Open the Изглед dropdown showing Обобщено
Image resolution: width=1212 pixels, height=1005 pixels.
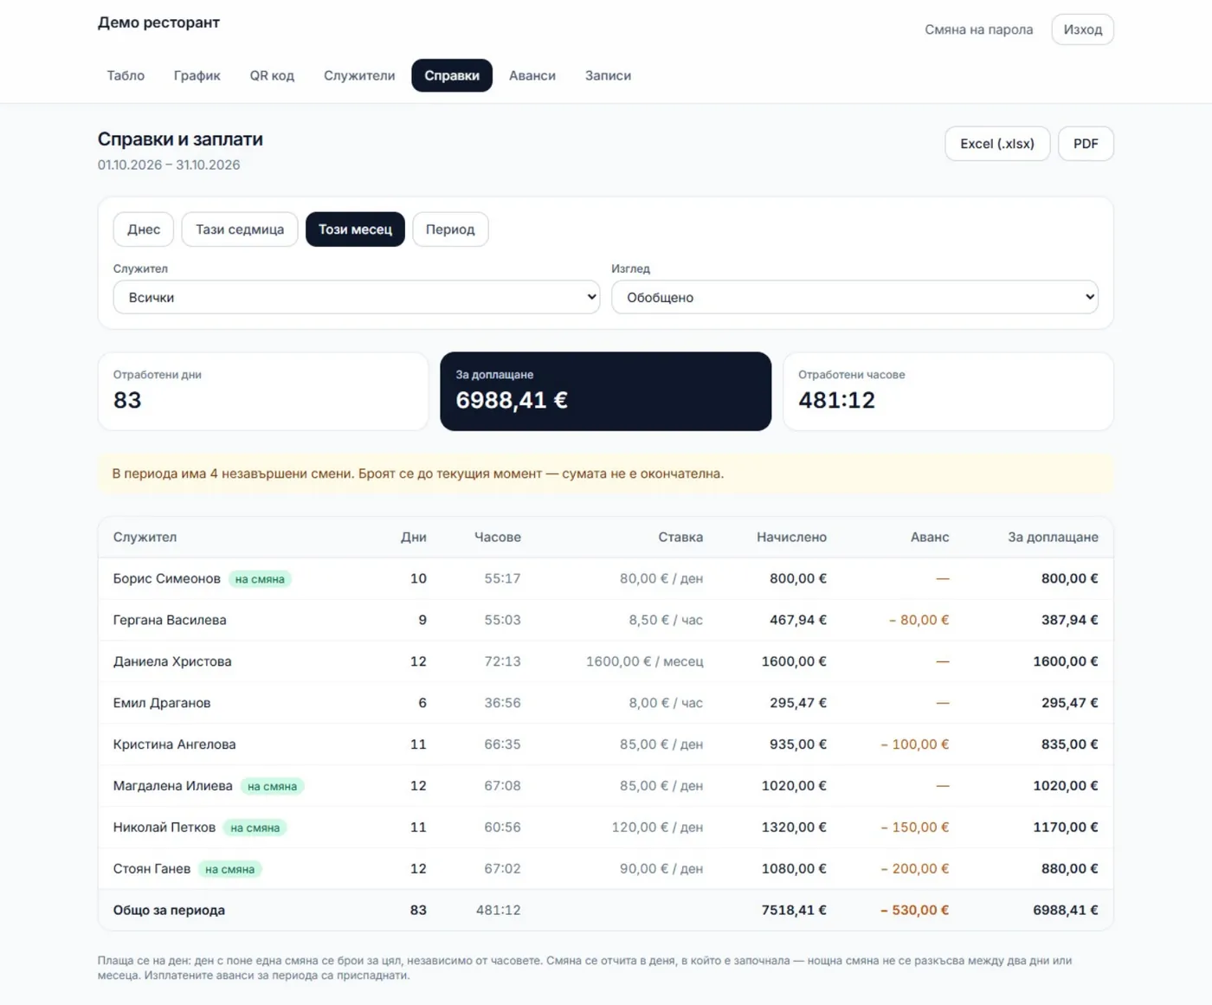(x=854, y=297)
